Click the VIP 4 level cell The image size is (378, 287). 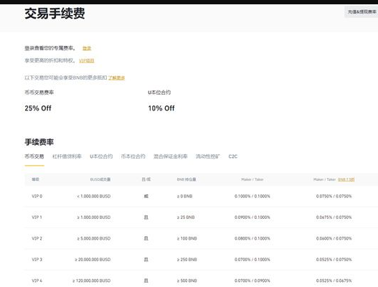point(37,281)
